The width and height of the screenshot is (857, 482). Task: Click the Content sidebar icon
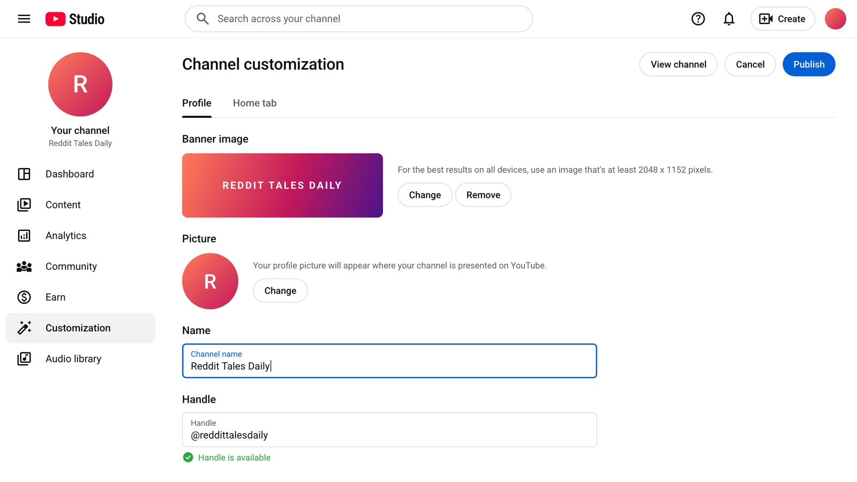pos(24,205)
